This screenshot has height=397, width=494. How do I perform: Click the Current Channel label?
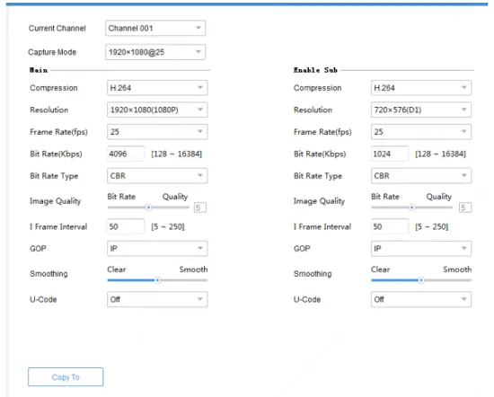point(57,28)
